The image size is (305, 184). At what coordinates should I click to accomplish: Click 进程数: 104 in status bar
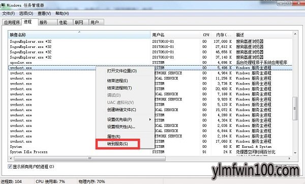tap(11, 181)
